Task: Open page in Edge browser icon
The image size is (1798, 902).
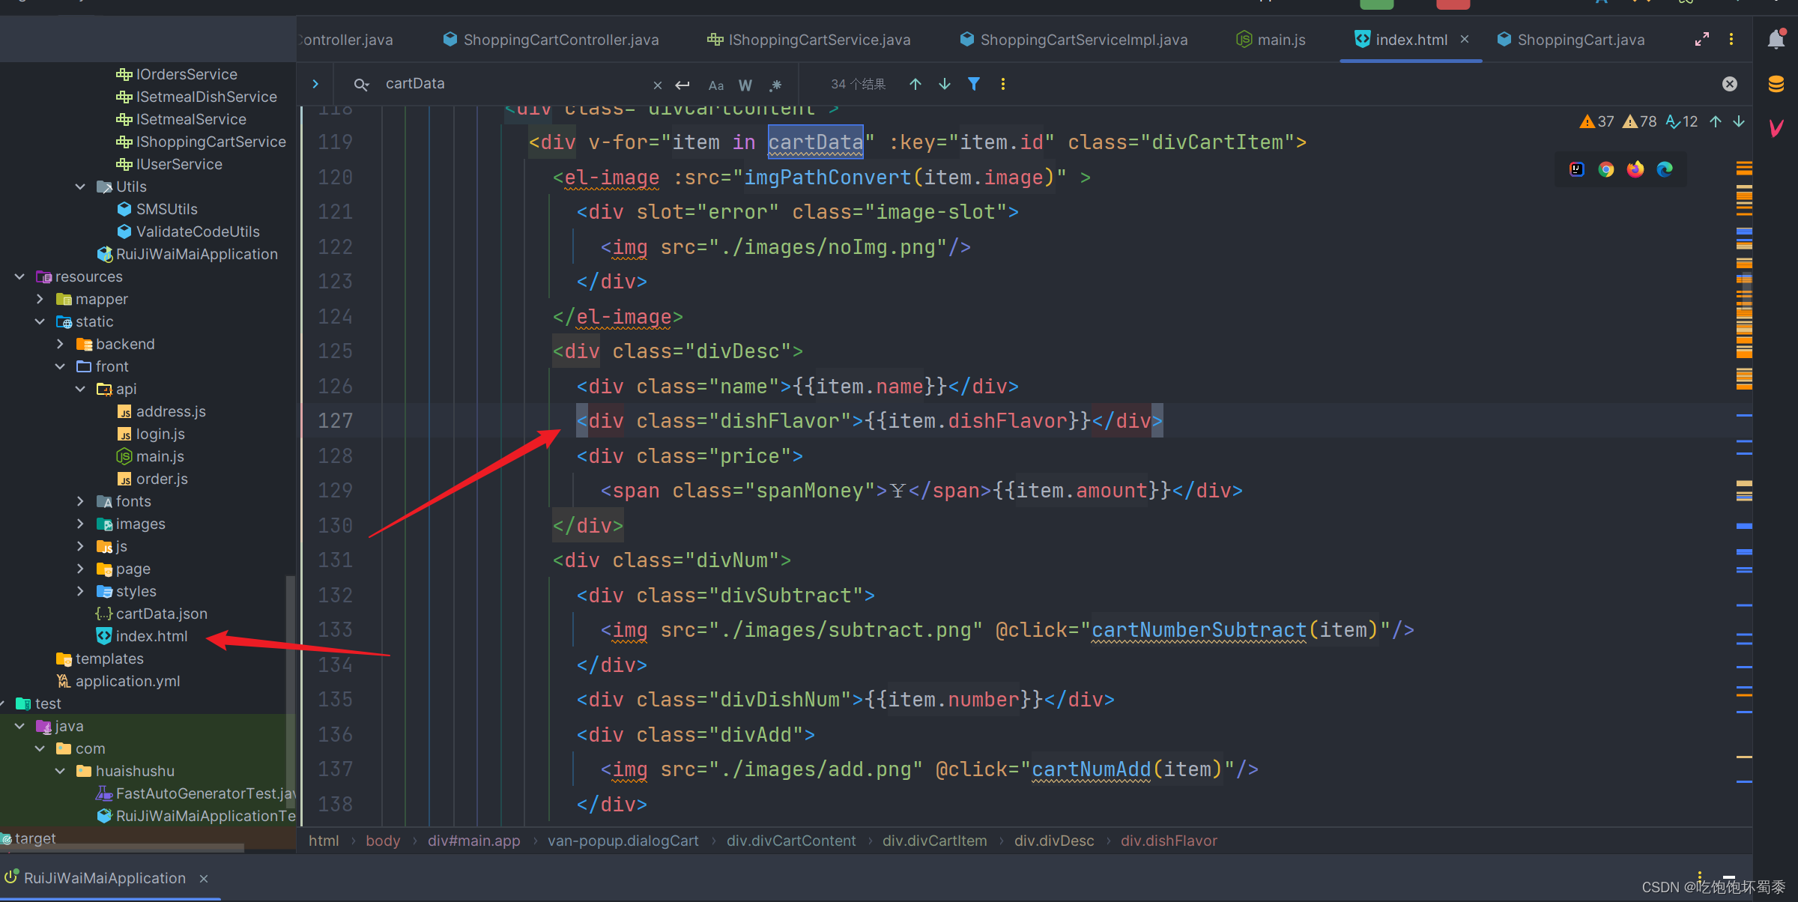Action: click(x=1665, y=169)
